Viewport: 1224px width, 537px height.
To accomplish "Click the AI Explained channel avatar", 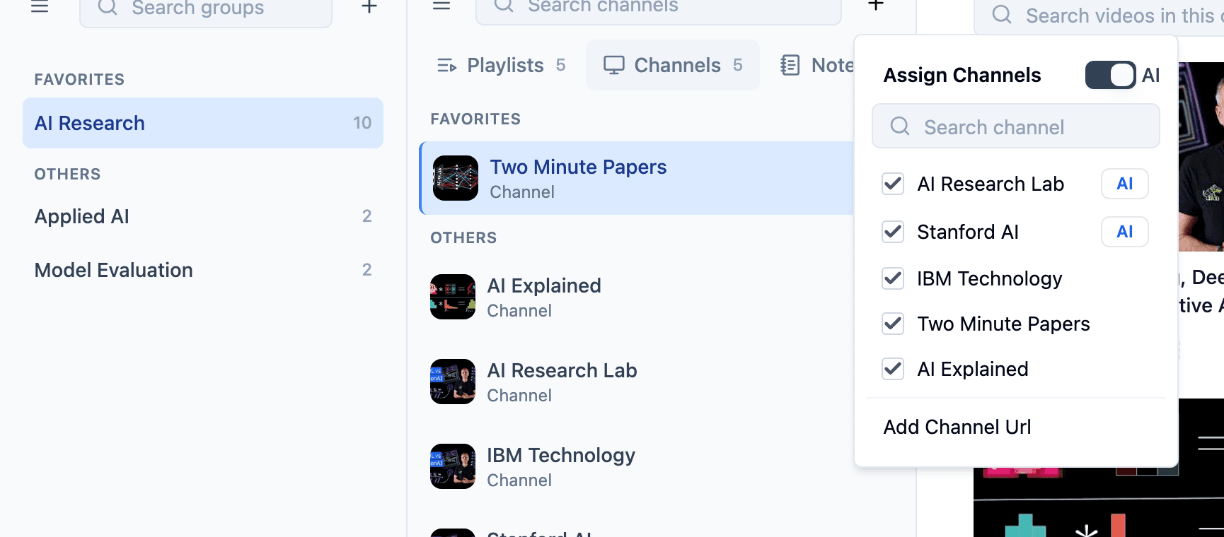I will 453,297.
